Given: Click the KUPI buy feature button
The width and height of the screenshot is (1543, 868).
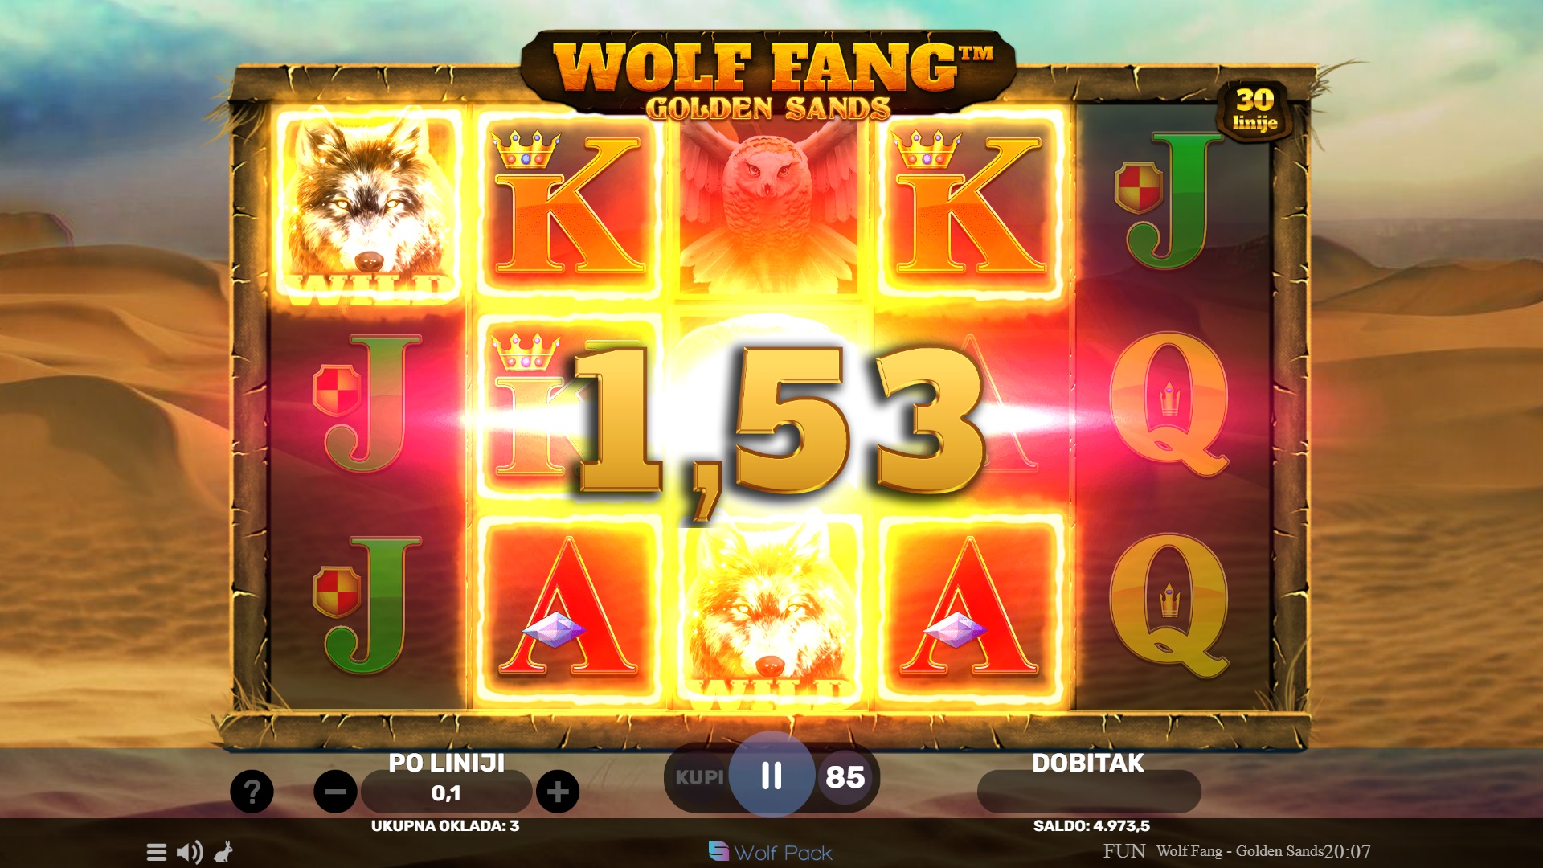Looking at the screenshot, I should (698, 777).
